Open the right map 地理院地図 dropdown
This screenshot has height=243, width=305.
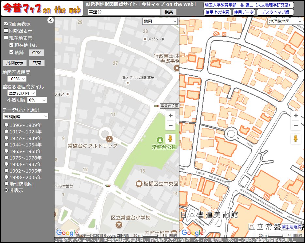[x=285, y=22]
